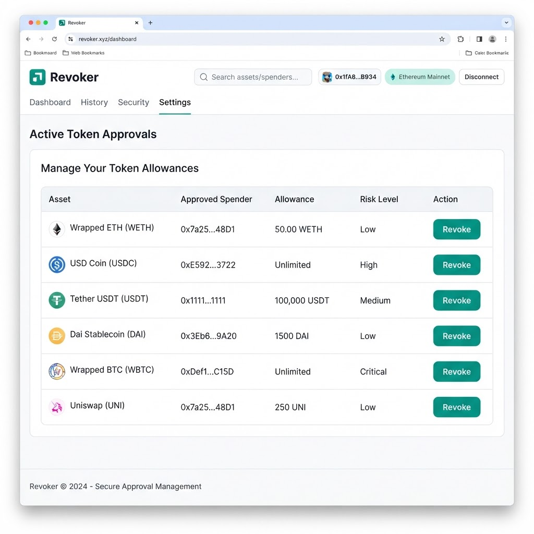
Task: Expand the tab search chevron
Action: pos(506,23)
